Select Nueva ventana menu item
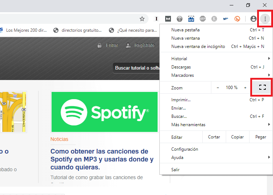Viewport: 273px width, 195px height. [x=216, y=38]
